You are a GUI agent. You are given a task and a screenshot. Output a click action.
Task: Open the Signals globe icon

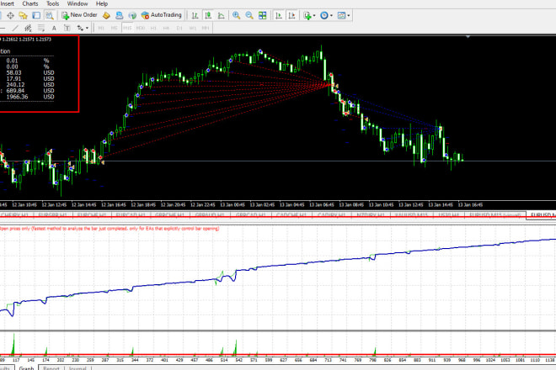tap(132, 16)
